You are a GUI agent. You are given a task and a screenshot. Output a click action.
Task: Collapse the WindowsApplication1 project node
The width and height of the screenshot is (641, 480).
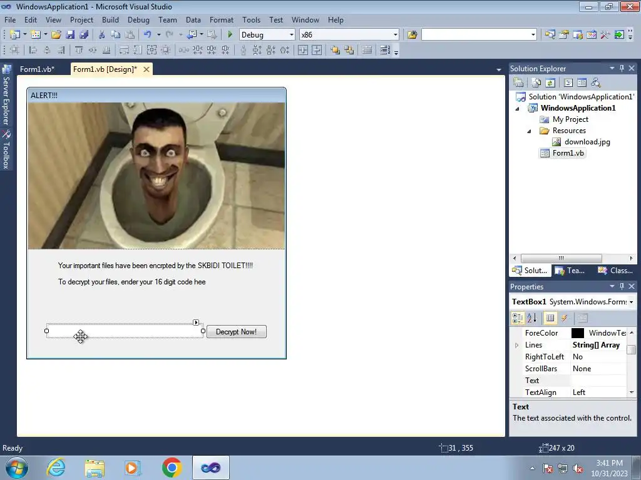[x=517, y=109]
